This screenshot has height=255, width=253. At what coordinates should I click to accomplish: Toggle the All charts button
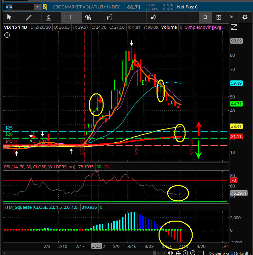pos(231,17)
